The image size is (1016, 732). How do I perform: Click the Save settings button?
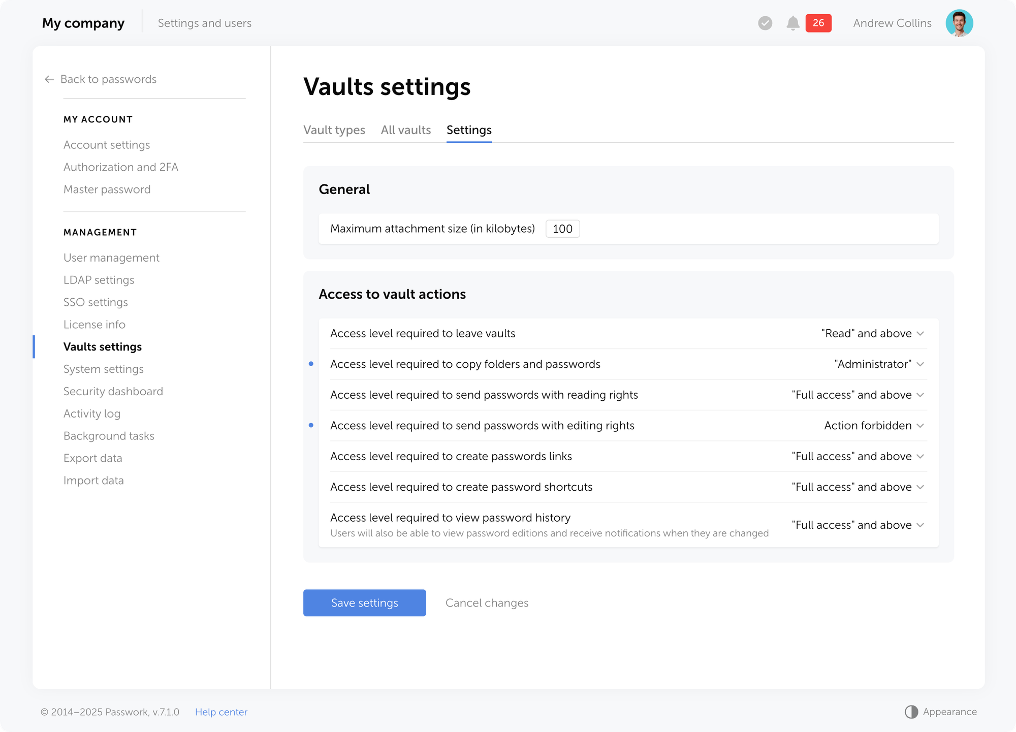[364, 603]
